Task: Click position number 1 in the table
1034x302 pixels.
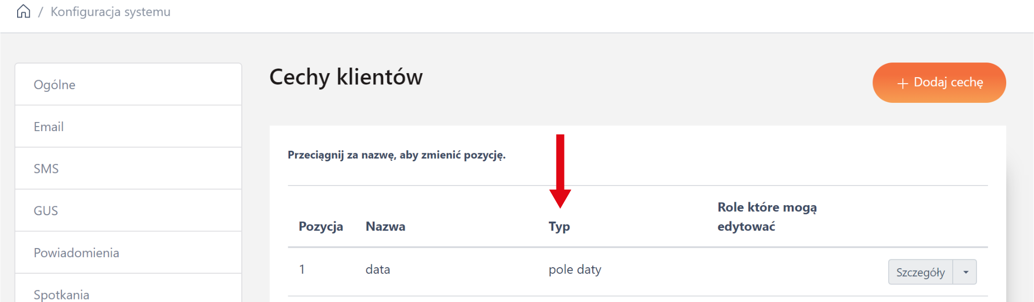Action: click(302, 270)
